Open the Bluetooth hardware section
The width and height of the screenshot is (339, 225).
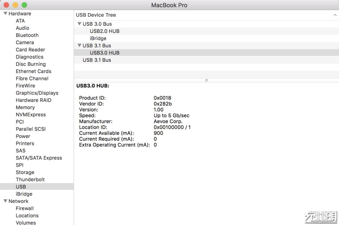(x=27, y=35)
